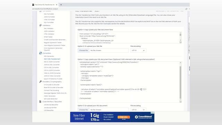Open JSON Validator from sidebar

[x=49, y=31]
